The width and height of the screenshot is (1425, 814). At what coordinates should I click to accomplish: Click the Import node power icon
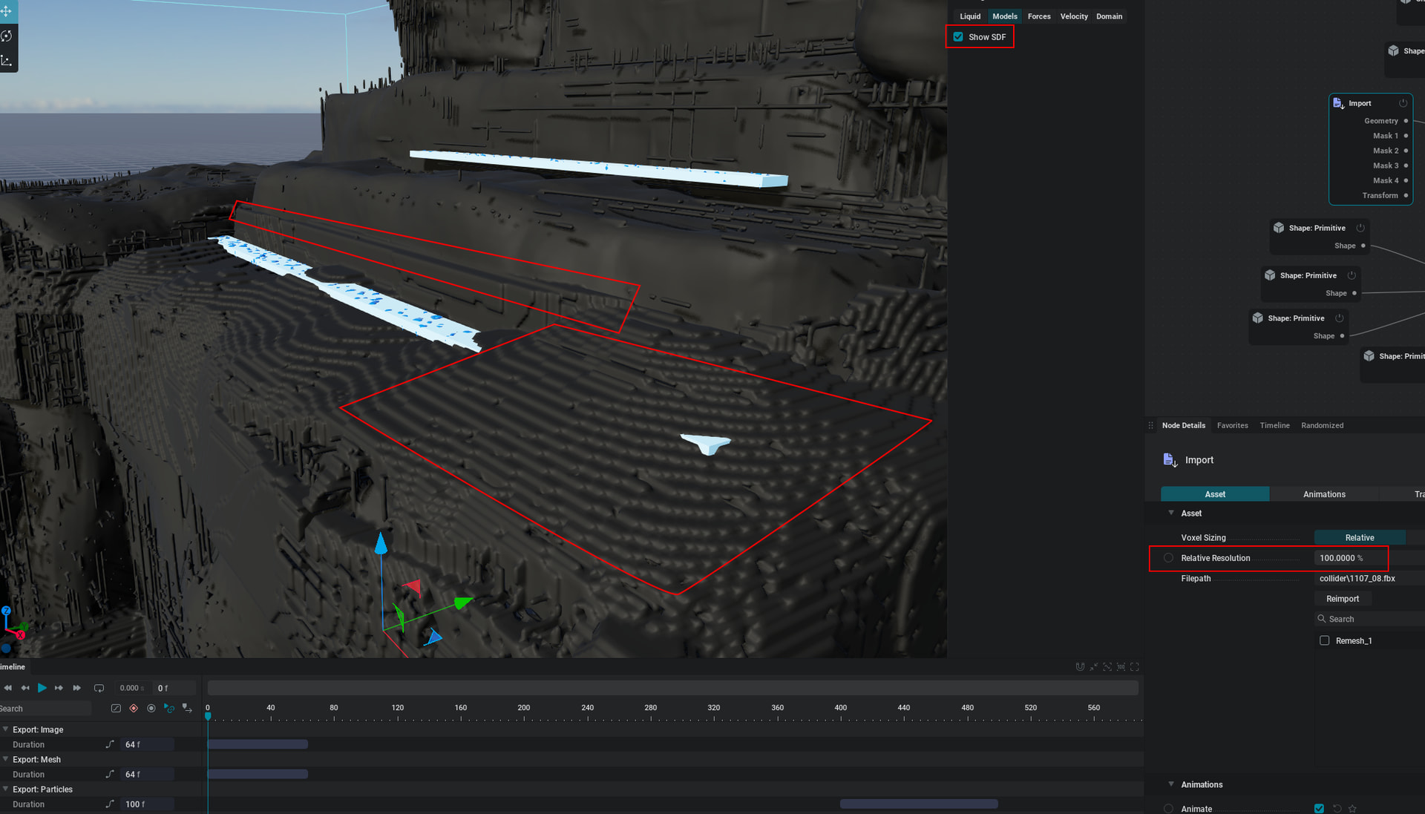pyautogui.click(x=1403, y=103)
